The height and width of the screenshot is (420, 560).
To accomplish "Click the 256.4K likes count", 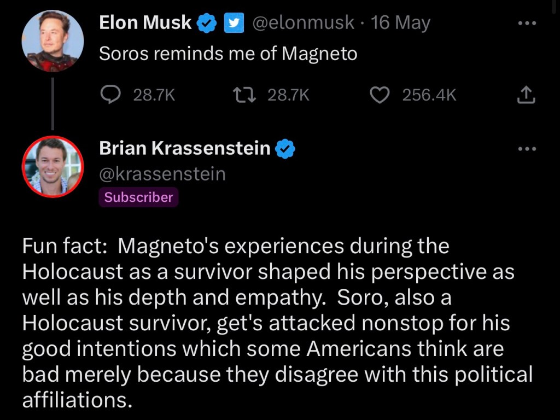I will (x=429, y=96).
